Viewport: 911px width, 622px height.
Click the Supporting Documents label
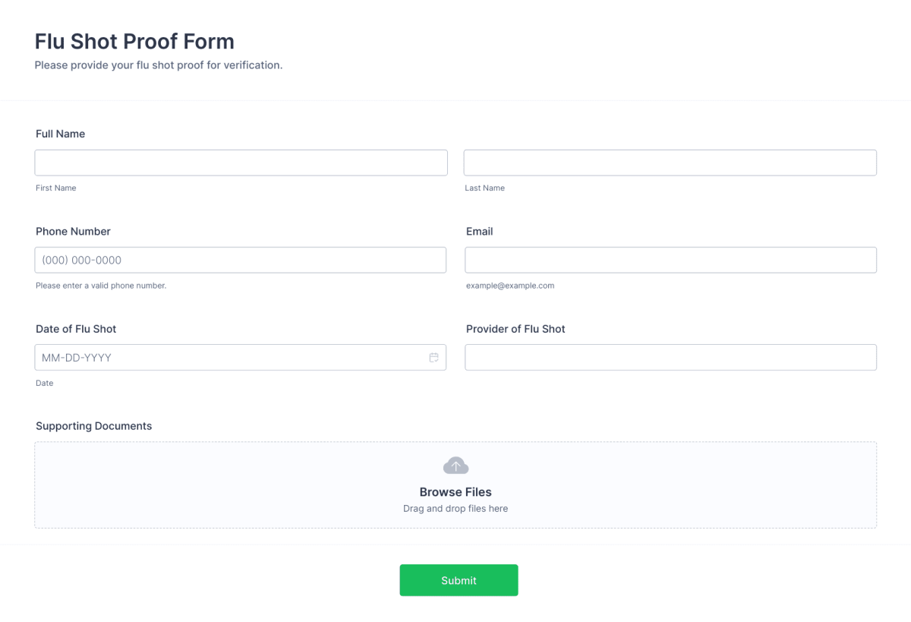[x=93, y=426]
